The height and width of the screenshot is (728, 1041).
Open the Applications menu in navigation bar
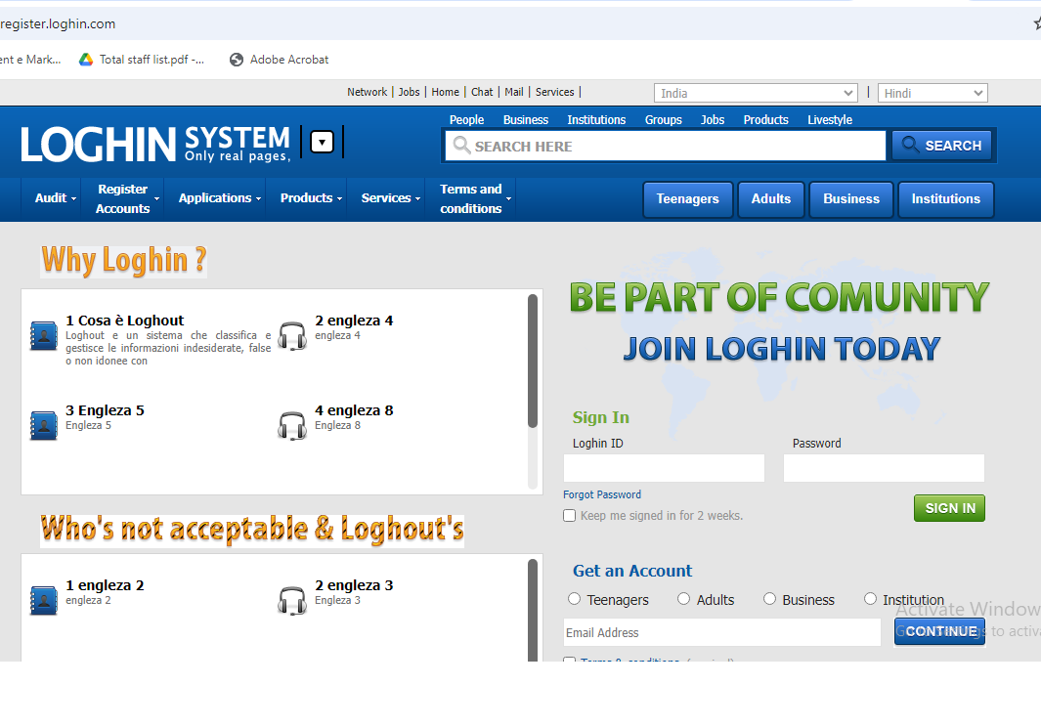(x=219, y=198)
